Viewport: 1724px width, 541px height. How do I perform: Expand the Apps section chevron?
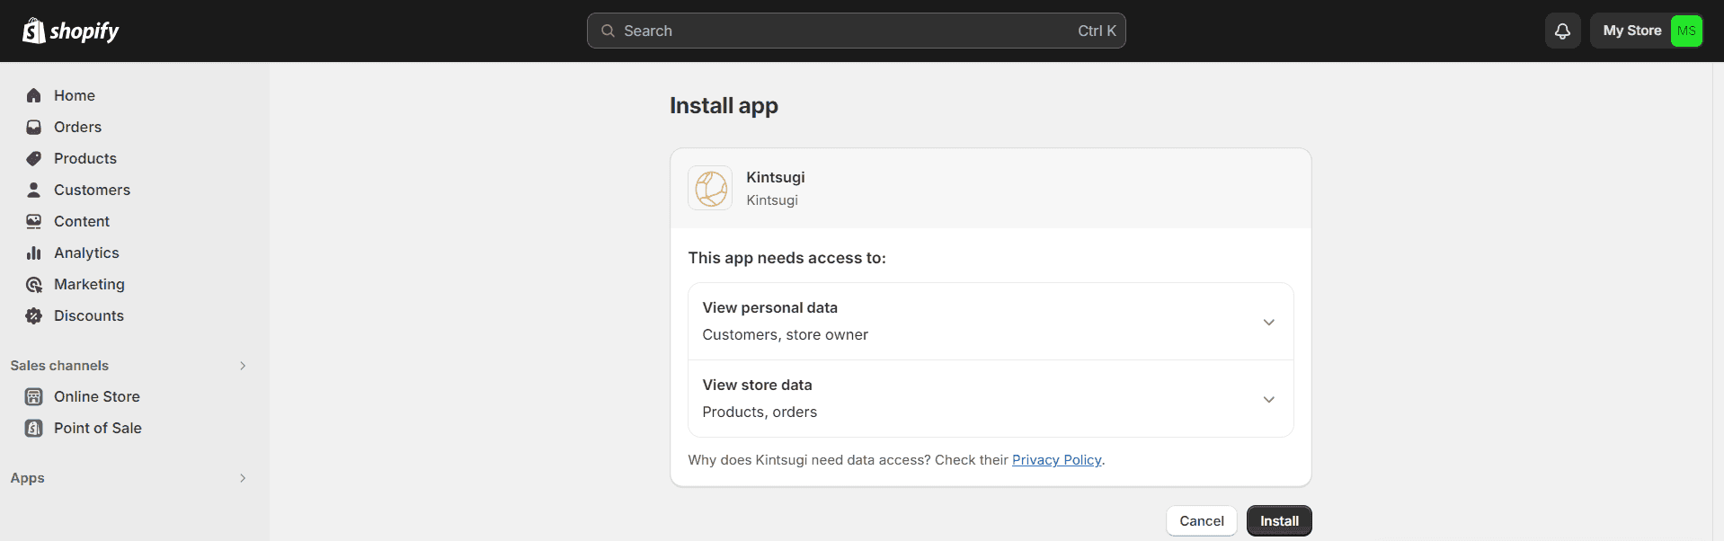pyautogui.click(x=243, y=478)
